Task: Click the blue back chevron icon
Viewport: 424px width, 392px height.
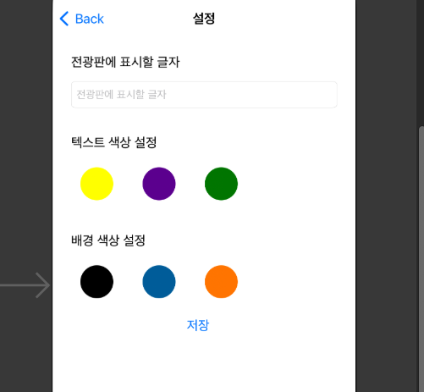Action: (x=64, y=19)
